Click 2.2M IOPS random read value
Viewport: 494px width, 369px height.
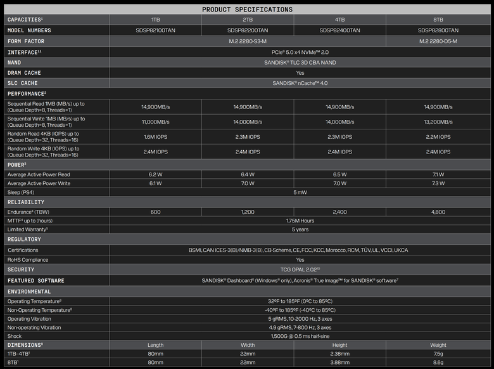[438, 137]
